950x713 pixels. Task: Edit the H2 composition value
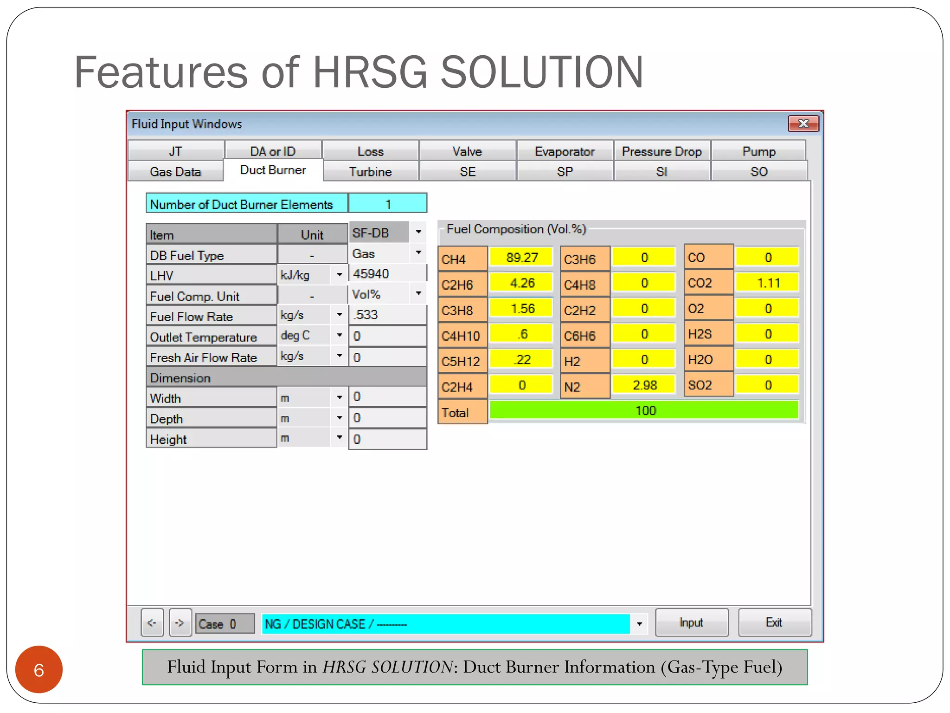[x=644, y=359]
